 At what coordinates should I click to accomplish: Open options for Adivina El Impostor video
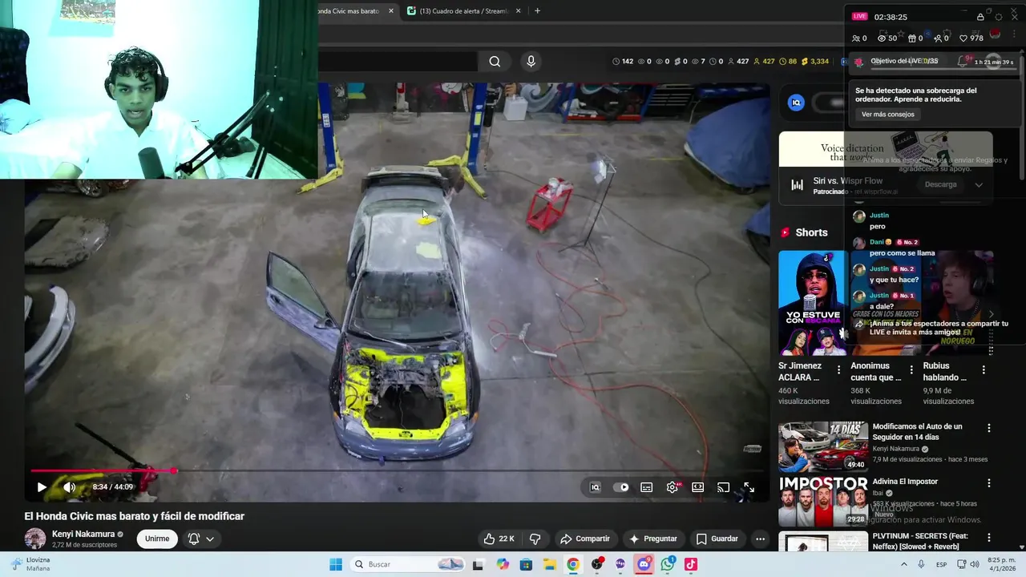[x=988, y=483]
